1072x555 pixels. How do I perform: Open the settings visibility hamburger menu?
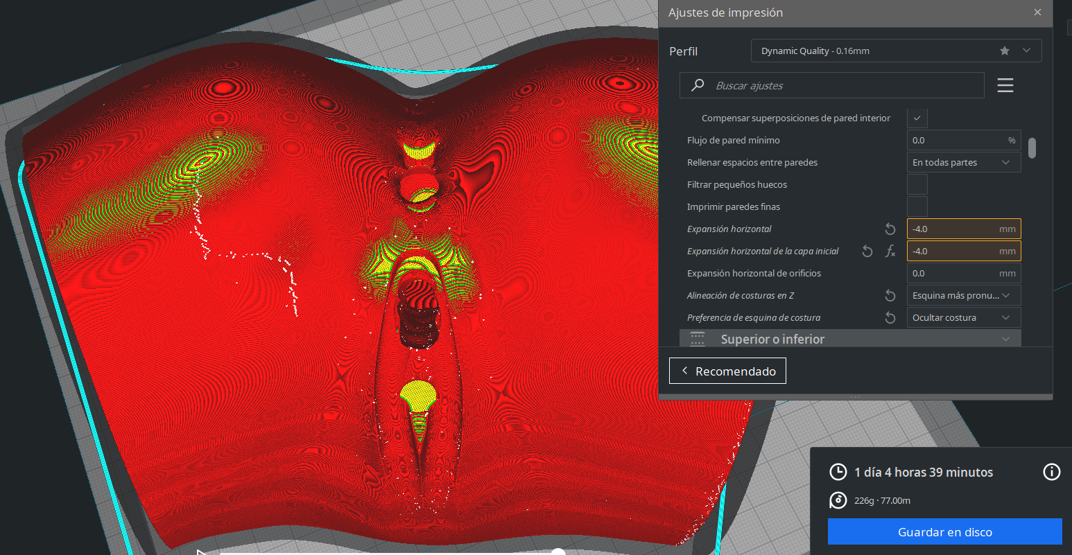(x=1005, y=85)
